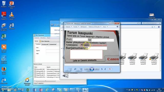Open Avaa dropdown in photo viewer

click(105, 27)
